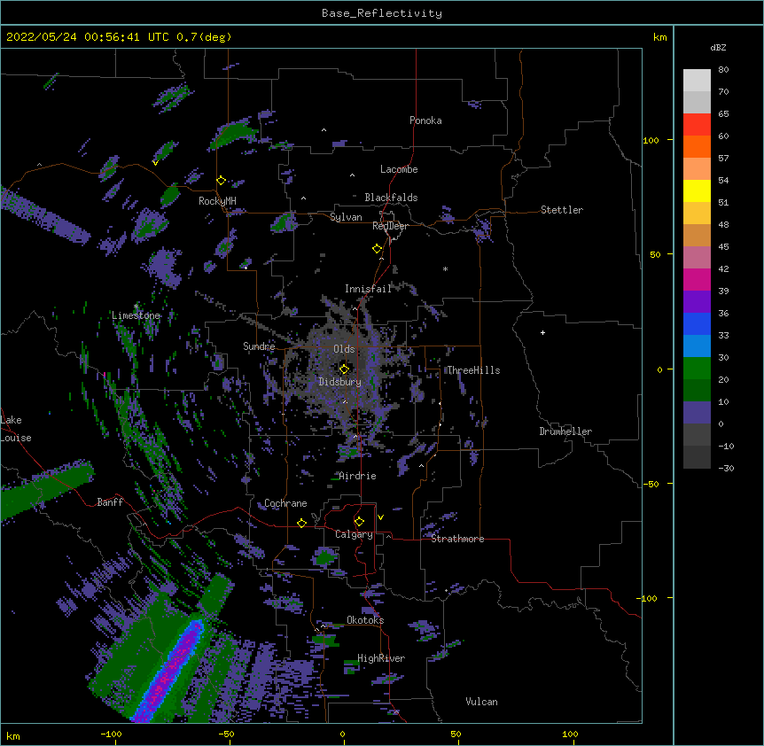764x746 pixels.
Task: Click the Airdrie label
Action: [x=358, y=476]
